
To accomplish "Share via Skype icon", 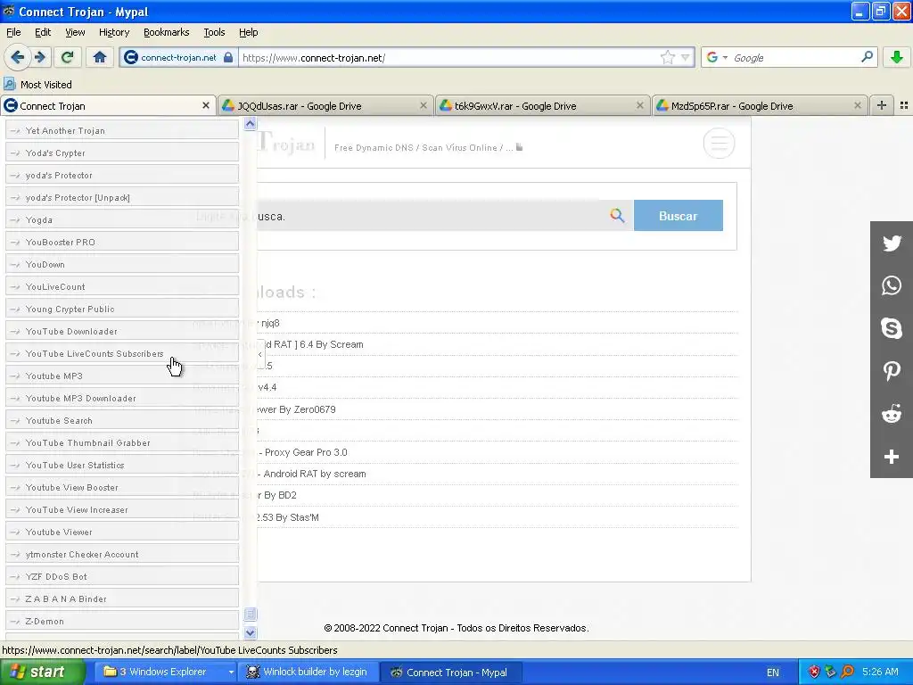I will (x=892, y=328).
